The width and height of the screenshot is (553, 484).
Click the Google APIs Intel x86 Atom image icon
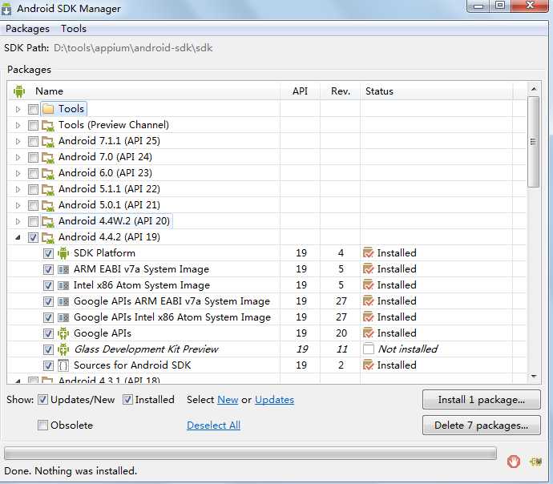pyautogui.click(x=63, y=317)
